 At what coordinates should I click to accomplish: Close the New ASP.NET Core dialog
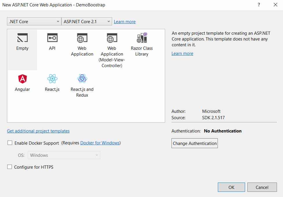pos(275,5)
